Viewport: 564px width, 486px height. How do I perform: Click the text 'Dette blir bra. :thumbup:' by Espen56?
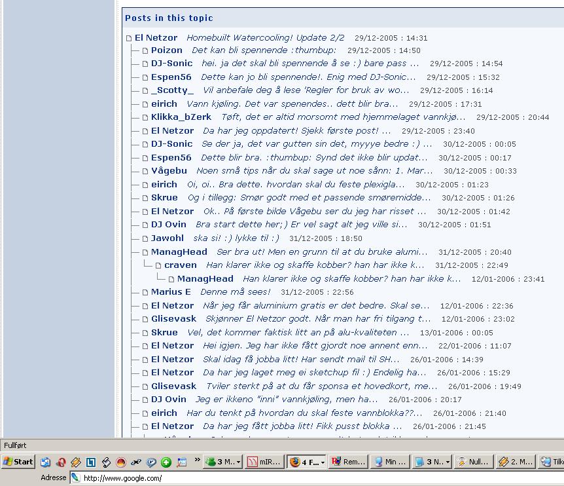click(x=257, y=158)
